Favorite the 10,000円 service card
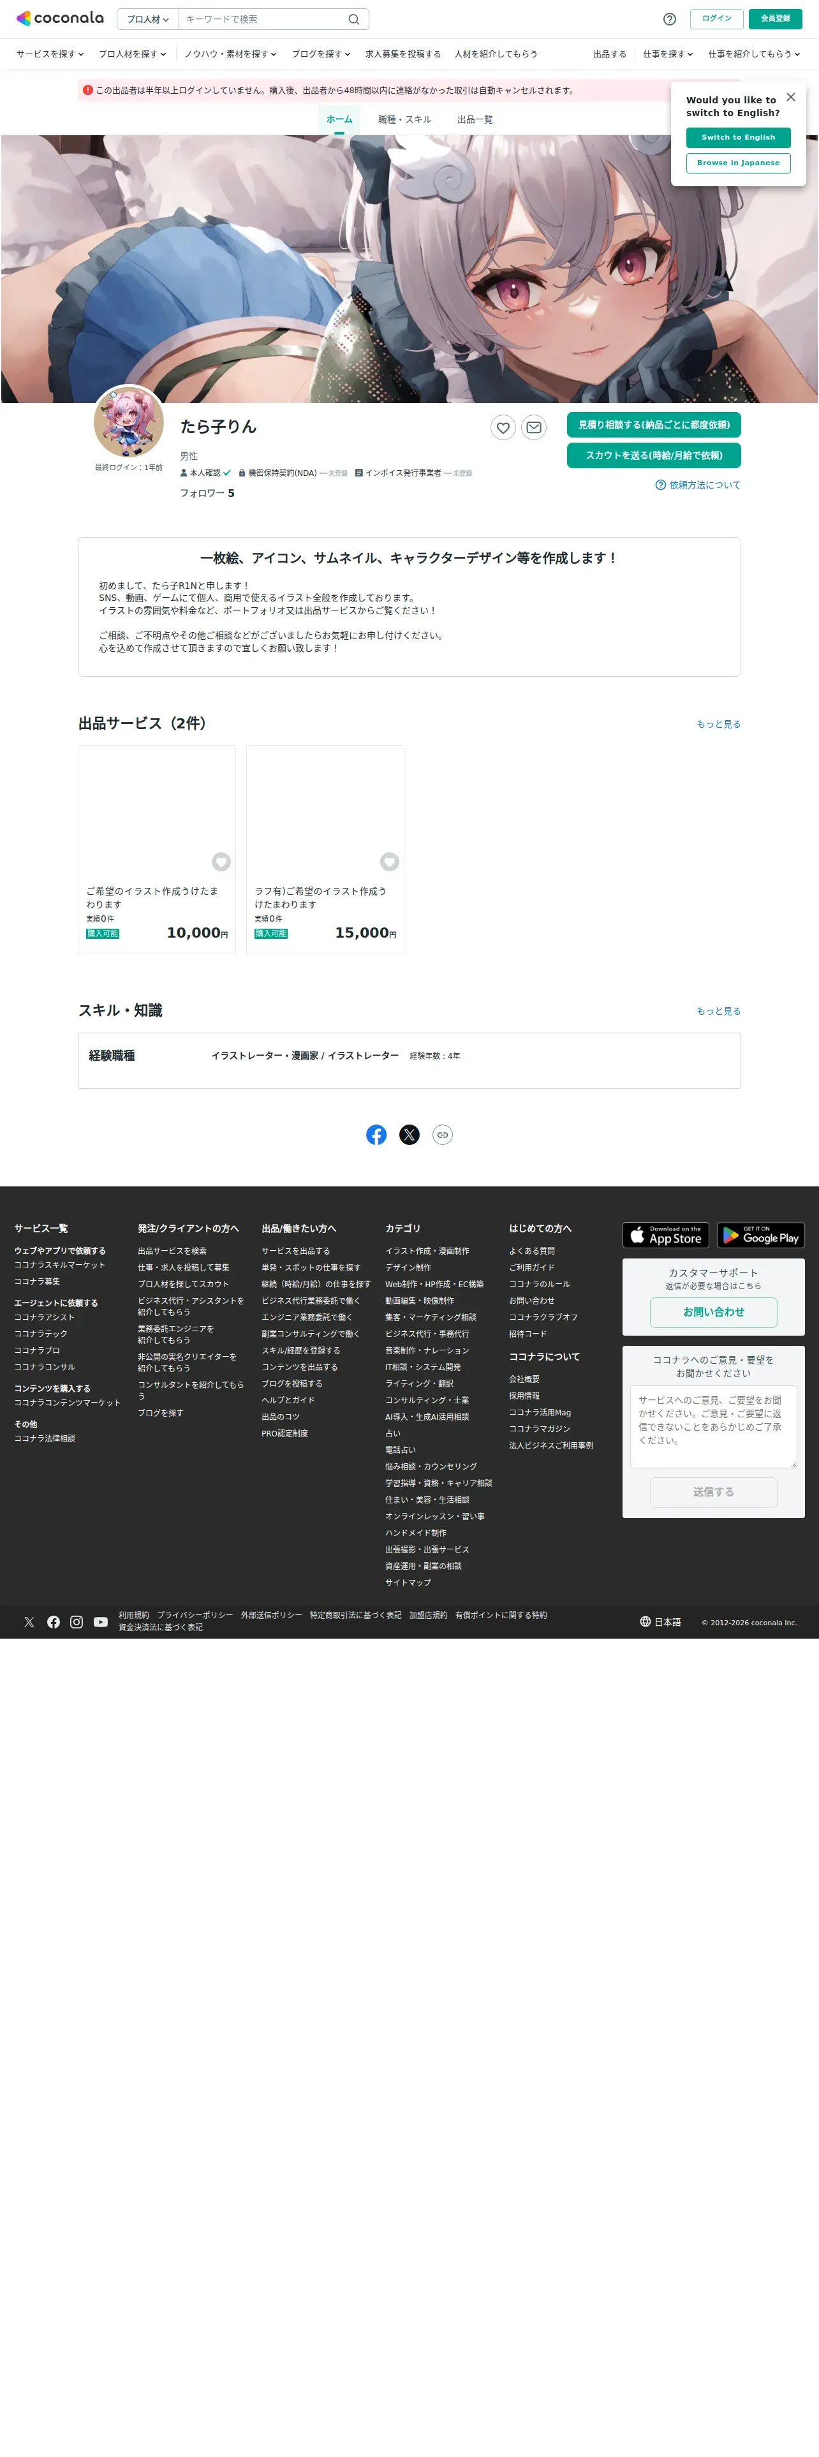The width and height of the screenshot is (819, 2457). pos(221,861)
